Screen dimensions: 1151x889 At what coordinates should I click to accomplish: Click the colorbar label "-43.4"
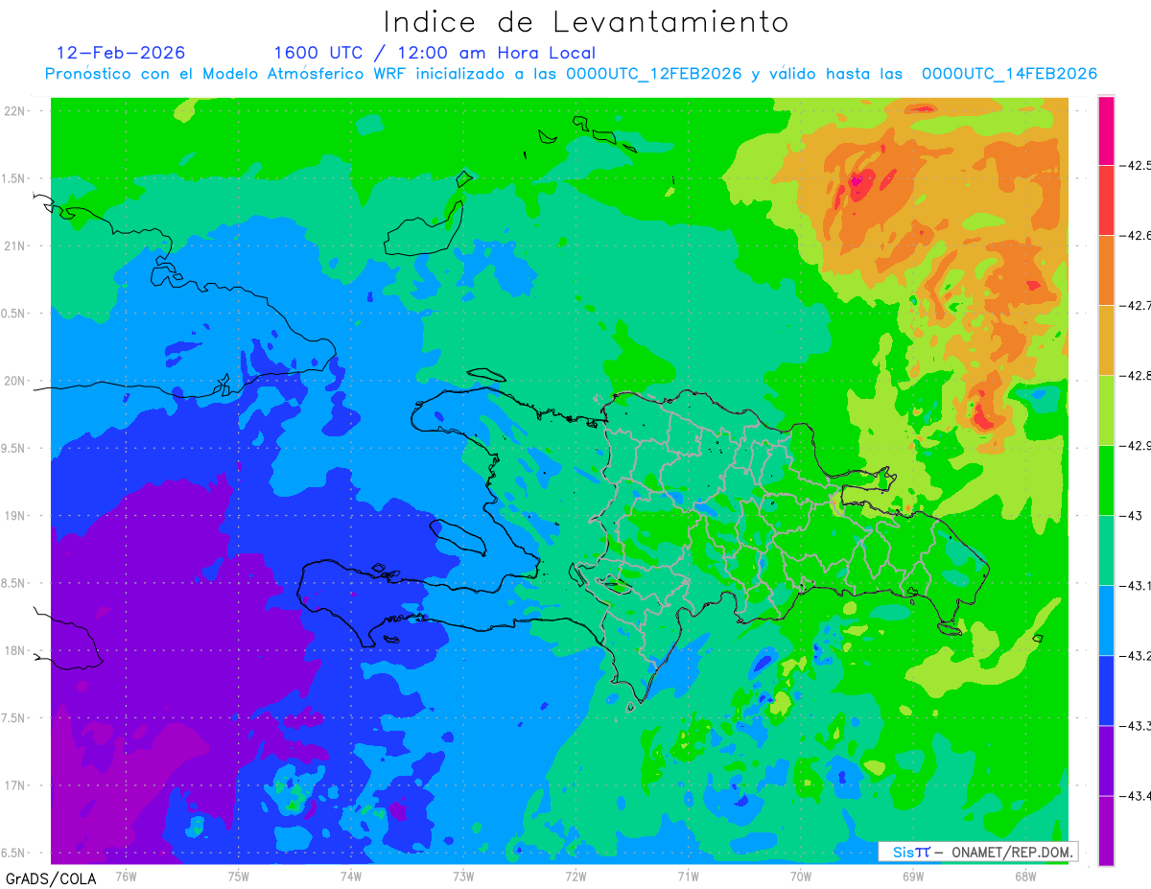pyautogui.click(x=1136, y=796)
